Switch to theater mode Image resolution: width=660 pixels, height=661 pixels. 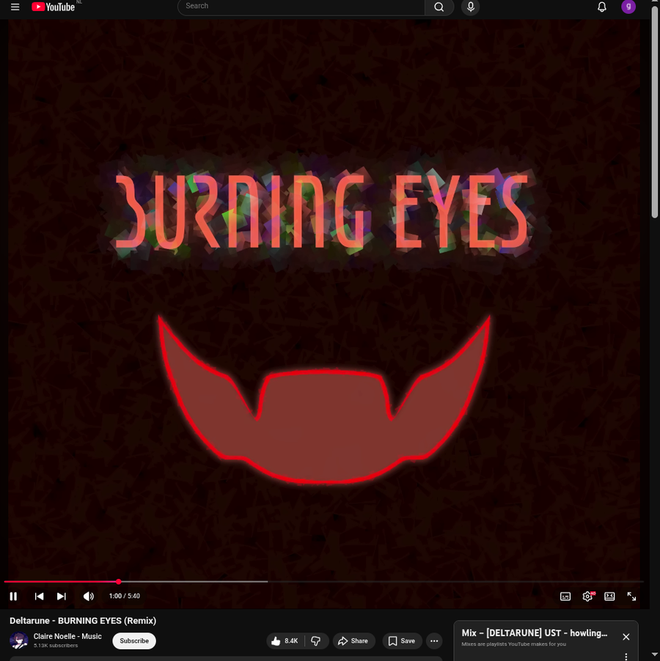609,596
